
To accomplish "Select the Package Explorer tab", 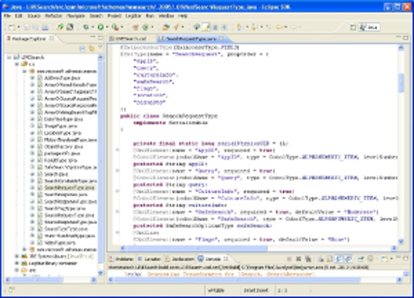I will (29, 39).
